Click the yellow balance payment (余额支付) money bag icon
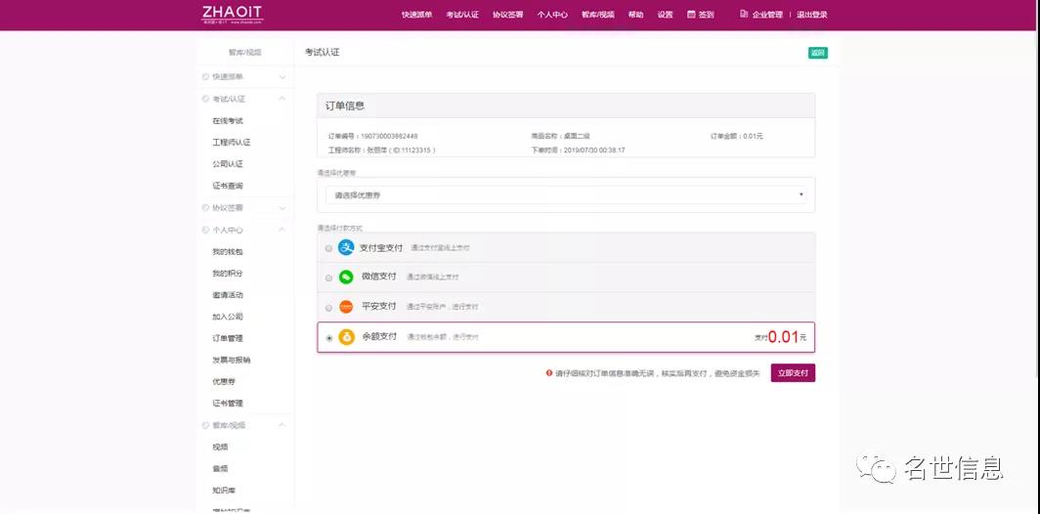The image size is (1040, 514). point(346,337)
